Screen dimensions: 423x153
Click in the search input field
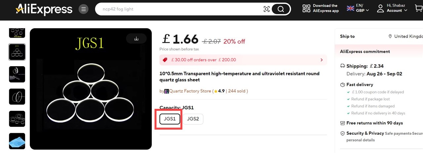178,9
